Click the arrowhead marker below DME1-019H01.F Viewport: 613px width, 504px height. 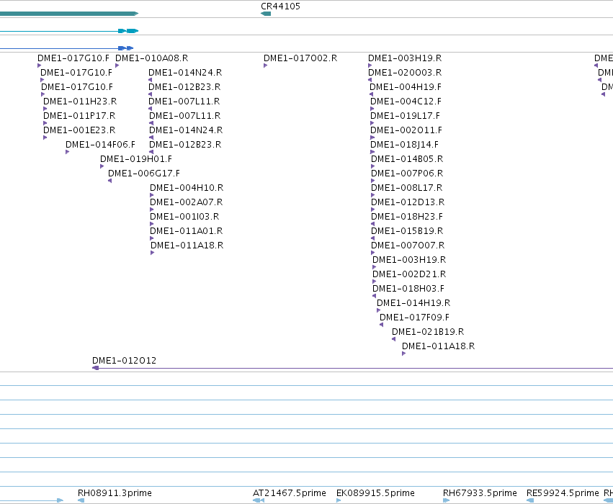coord(102,166)
